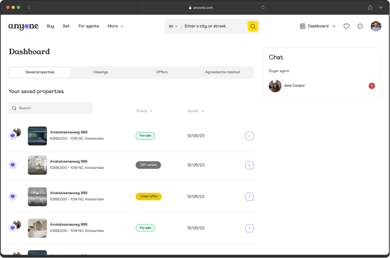Click the yellow search magnifier button
This screenshot has width=390, height=258.
click(x=253, y=26)
